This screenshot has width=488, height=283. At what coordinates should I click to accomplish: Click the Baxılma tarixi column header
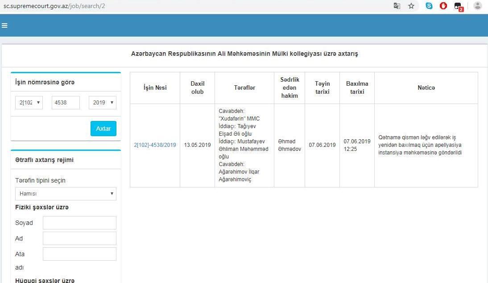tap(357, 88)
